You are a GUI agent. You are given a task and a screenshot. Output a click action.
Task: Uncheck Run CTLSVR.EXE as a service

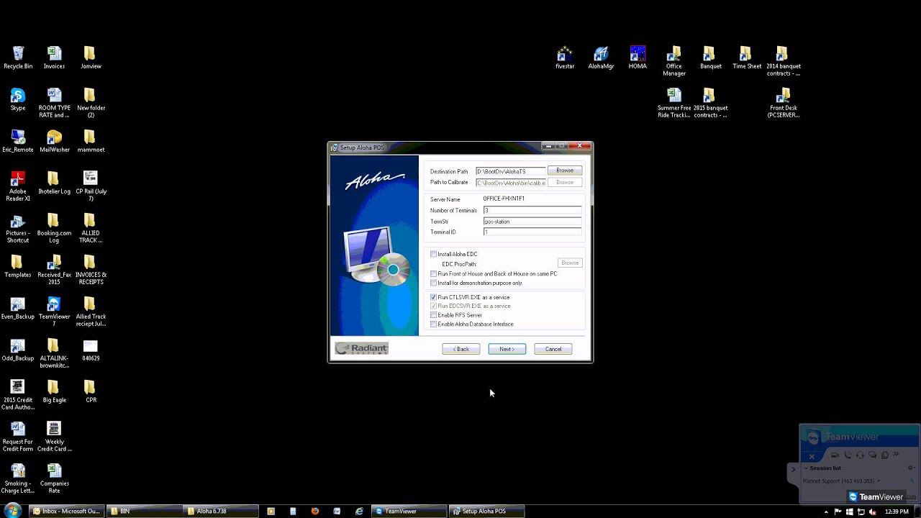click(434, 297)
